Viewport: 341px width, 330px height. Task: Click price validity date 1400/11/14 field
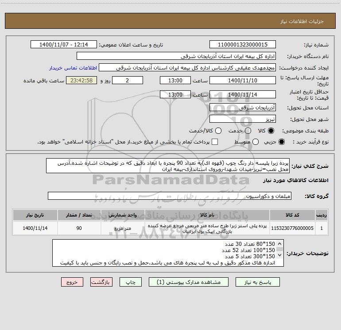243,94
